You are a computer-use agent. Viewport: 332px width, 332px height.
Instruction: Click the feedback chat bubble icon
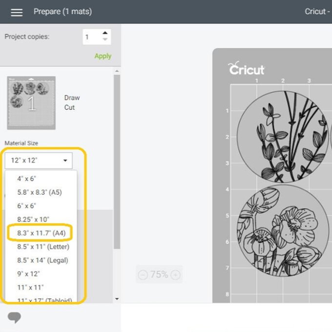click(x=15, y=318)
